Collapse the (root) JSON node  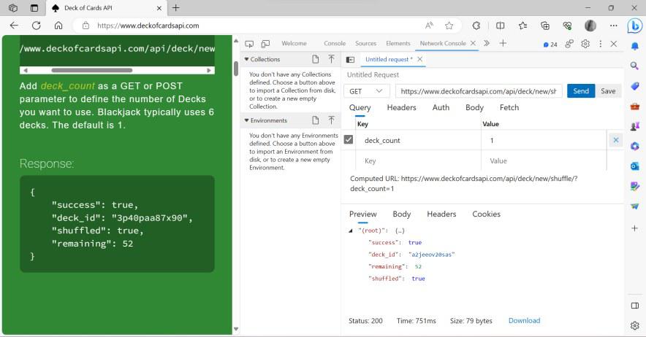[x=351, y=231]
